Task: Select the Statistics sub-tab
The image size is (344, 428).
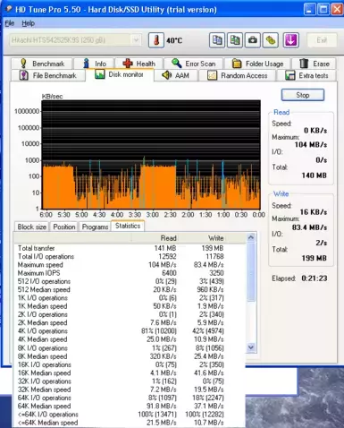Action: click(x=128, y=226)
